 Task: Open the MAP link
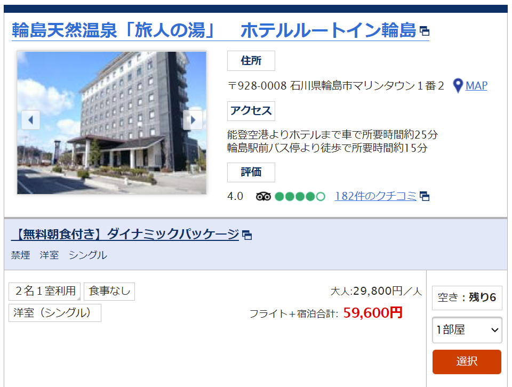(x=476, y=86)
